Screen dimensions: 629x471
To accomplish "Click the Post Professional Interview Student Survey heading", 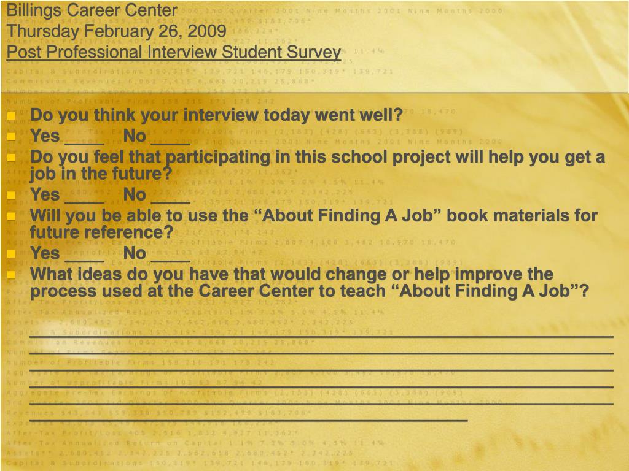I will [x=174, y=53].
